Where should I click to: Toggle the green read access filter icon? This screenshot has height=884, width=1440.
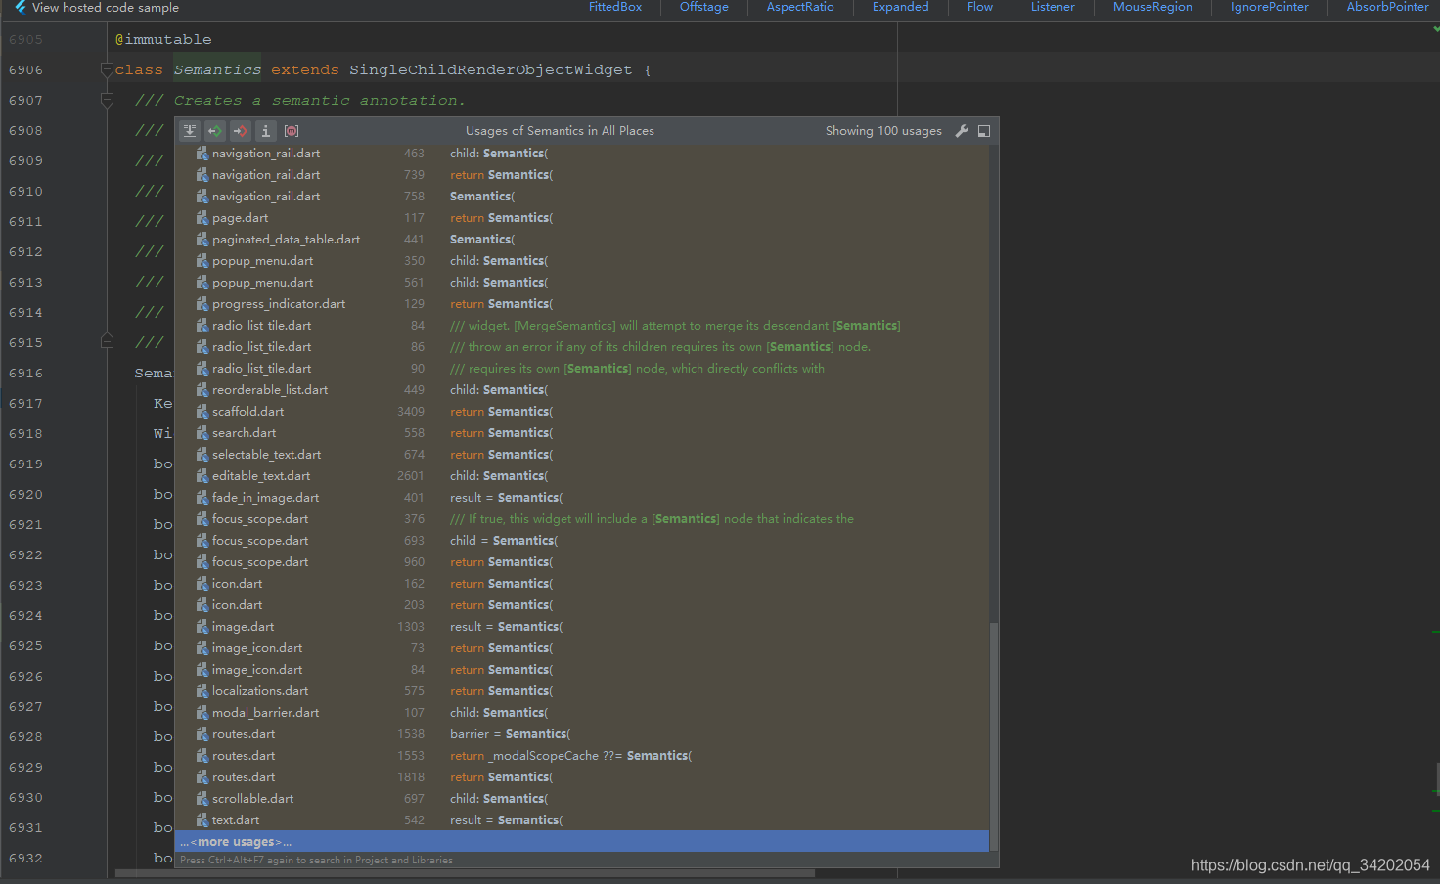(215, 131)
